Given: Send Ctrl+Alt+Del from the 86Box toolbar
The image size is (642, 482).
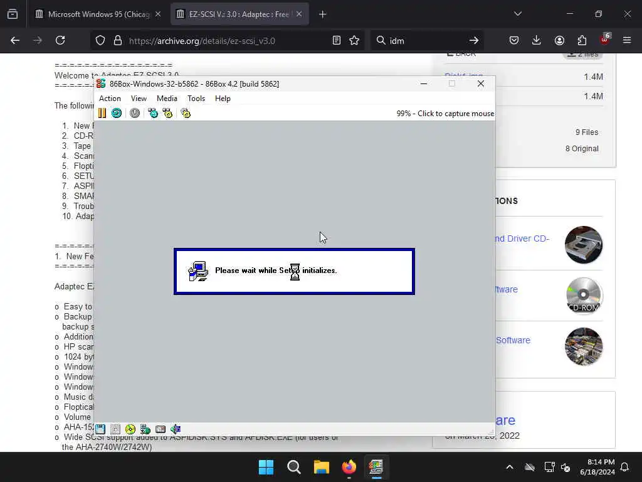Looking at the screenshot, I should [153, 113].
